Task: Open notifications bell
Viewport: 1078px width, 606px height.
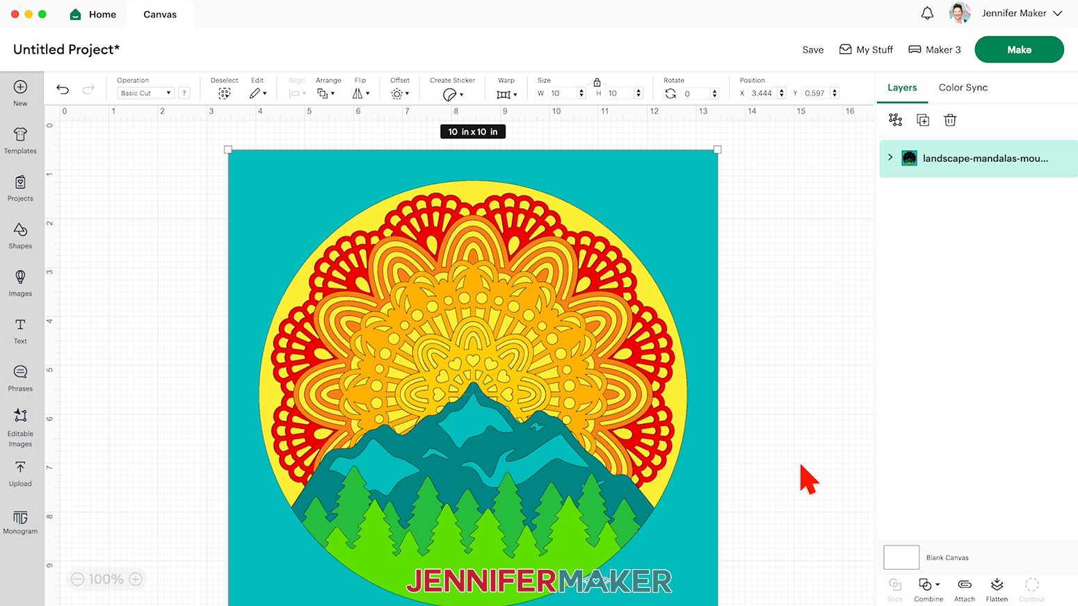Action: 927,13
